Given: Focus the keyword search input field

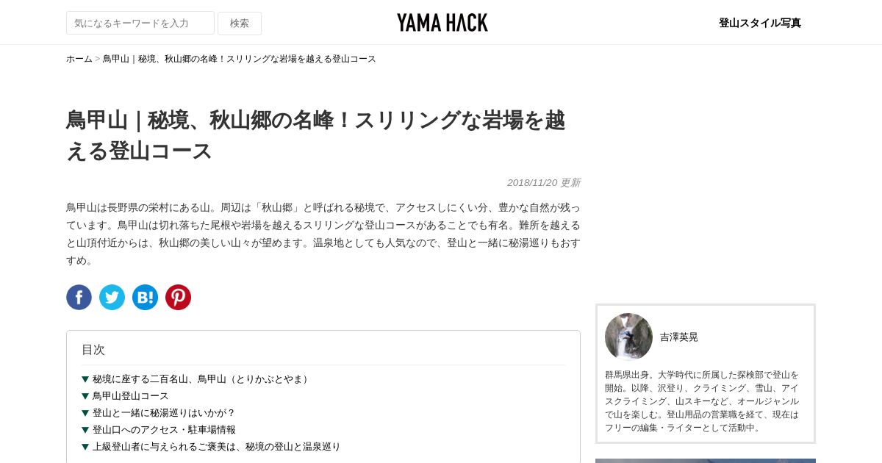Looking at the screenshot, I should point(140,23).
